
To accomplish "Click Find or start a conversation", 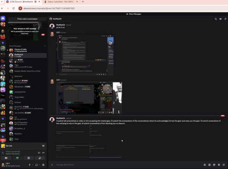I will (x=27, y=18).
